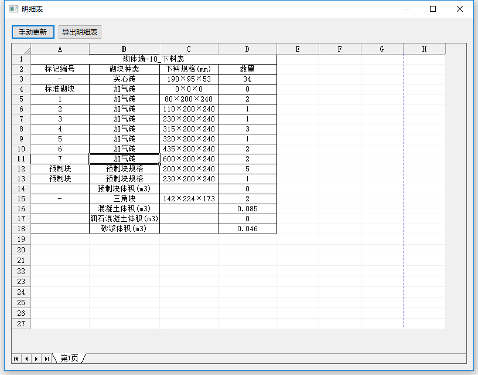Select the 80×200×240 cell
This screenshot has height=375, width=478.
click(x=189, y=99)
